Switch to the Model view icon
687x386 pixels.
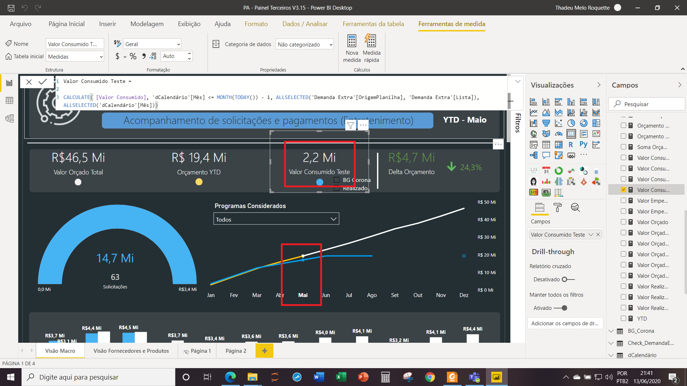point(10,118)
